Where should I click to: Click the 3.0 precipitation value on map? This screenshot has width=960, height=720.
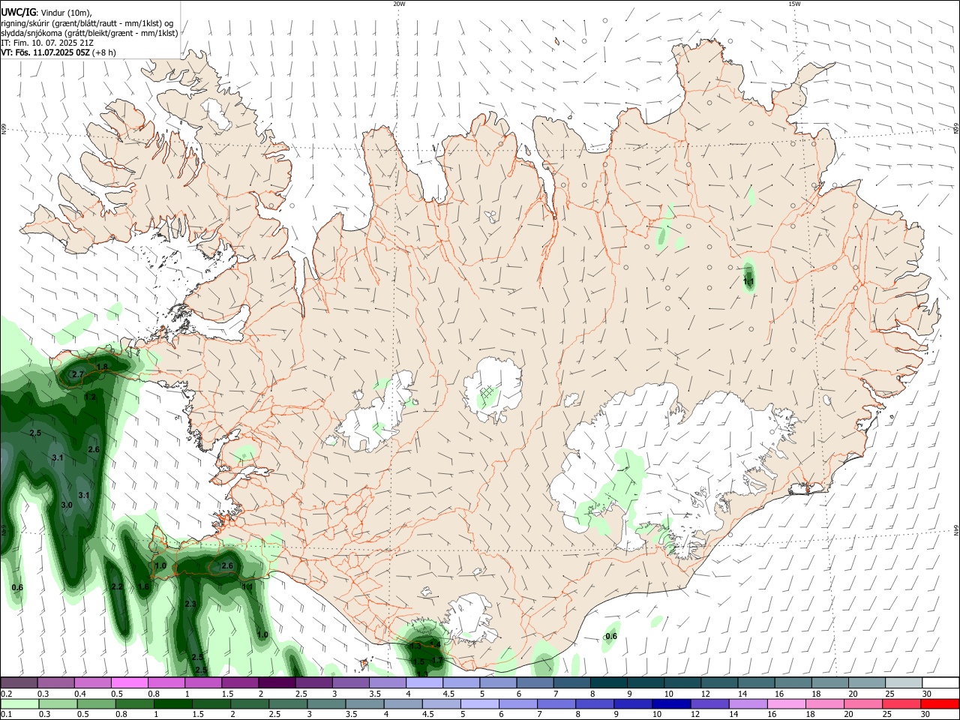pos(67,505)
